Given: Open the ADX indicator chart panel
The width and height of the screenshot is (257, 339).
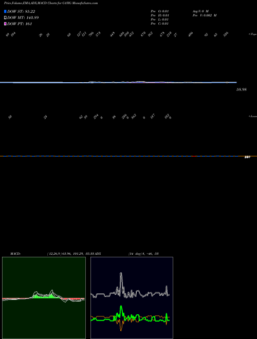Looking at the screenshot, I should click(x=132, y=298).
